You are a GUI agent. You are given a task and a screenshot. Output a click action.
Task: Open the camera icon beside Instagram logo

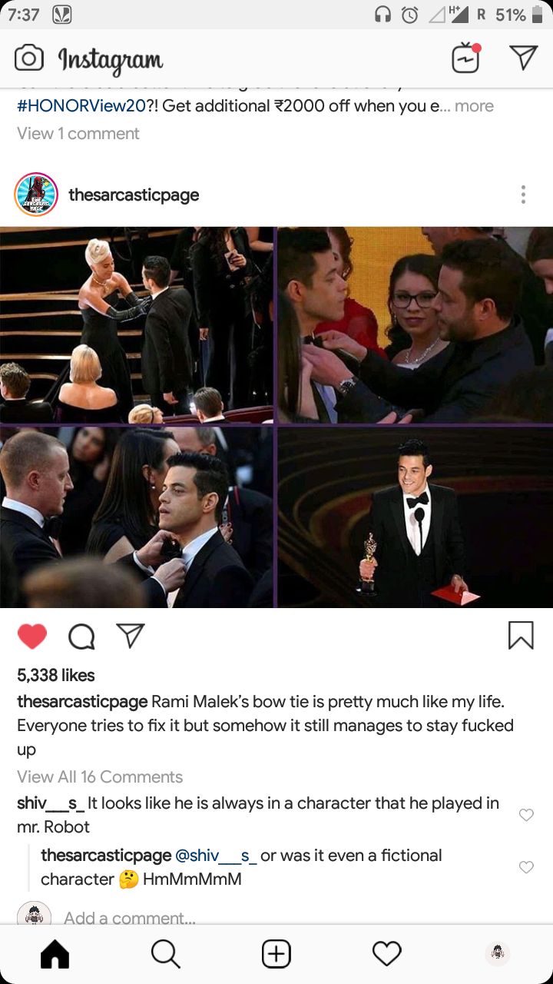29,58
